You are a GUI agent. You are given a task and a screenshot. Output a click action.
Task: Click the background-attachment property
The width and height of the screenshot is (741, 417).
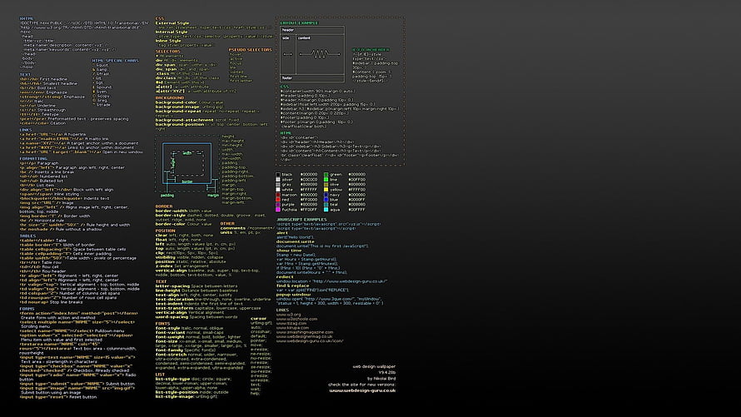(x=184, y=120)
